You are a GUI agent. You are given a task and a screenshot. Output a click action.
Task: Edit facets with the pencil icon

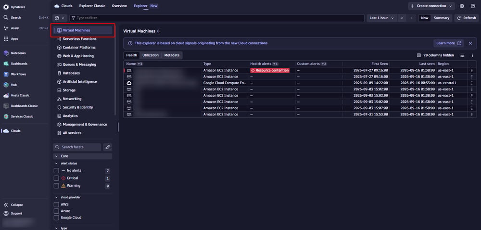[x=107, y=147]
